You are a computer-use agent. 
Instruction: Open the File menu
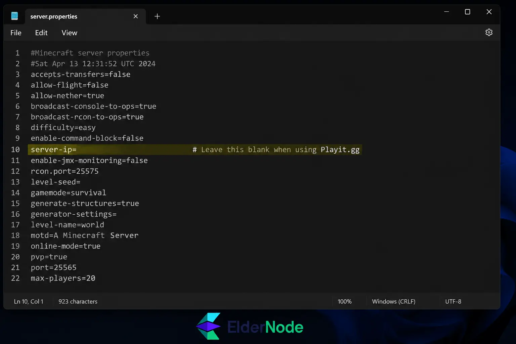(x=16, y=33)
